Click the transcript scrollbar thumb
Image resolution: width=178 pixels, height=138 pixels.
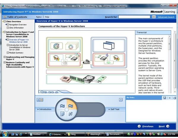pos(169,44)
